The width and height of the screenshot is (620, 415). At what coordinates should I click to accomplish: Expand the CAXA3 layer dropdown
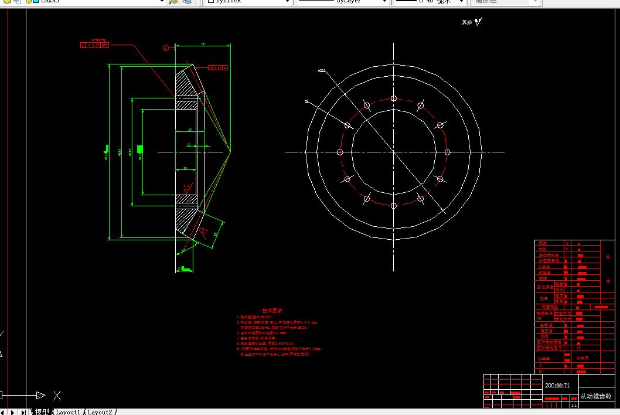tap(161, 2)
